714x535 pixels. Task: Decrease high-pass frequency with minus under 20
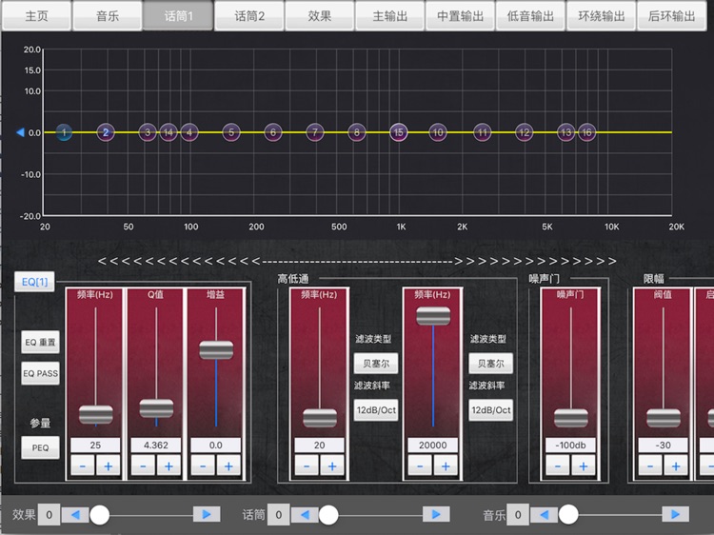pyautogui.click(x=307, y=466)
